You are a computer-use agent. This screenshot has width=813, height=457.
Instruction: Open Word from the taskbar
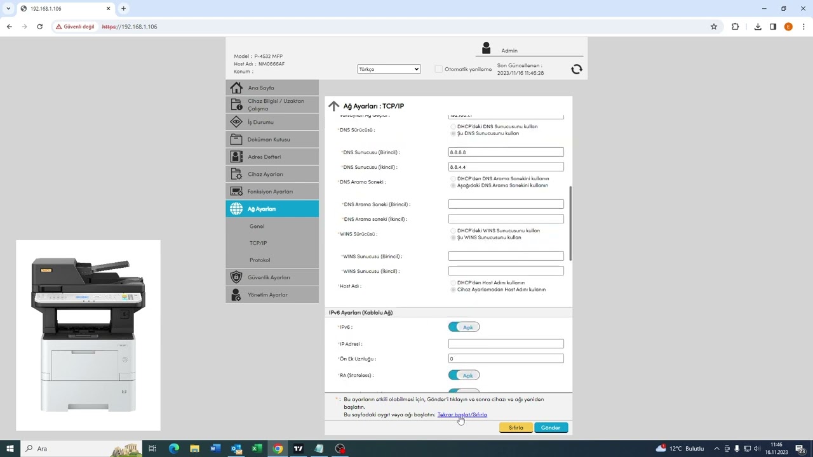[x=215, y=449]
